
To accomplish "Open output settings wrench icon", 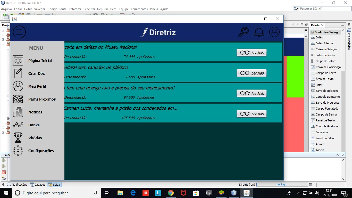I will [x=4, y=178].
